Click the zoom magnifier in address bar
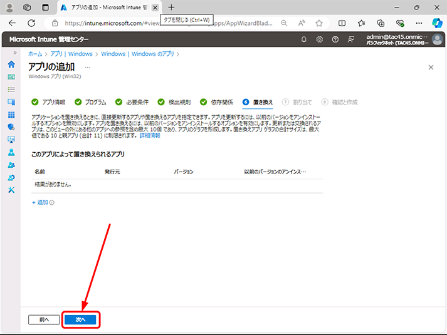Screen dimensions: 447x335 click(284, 23)
